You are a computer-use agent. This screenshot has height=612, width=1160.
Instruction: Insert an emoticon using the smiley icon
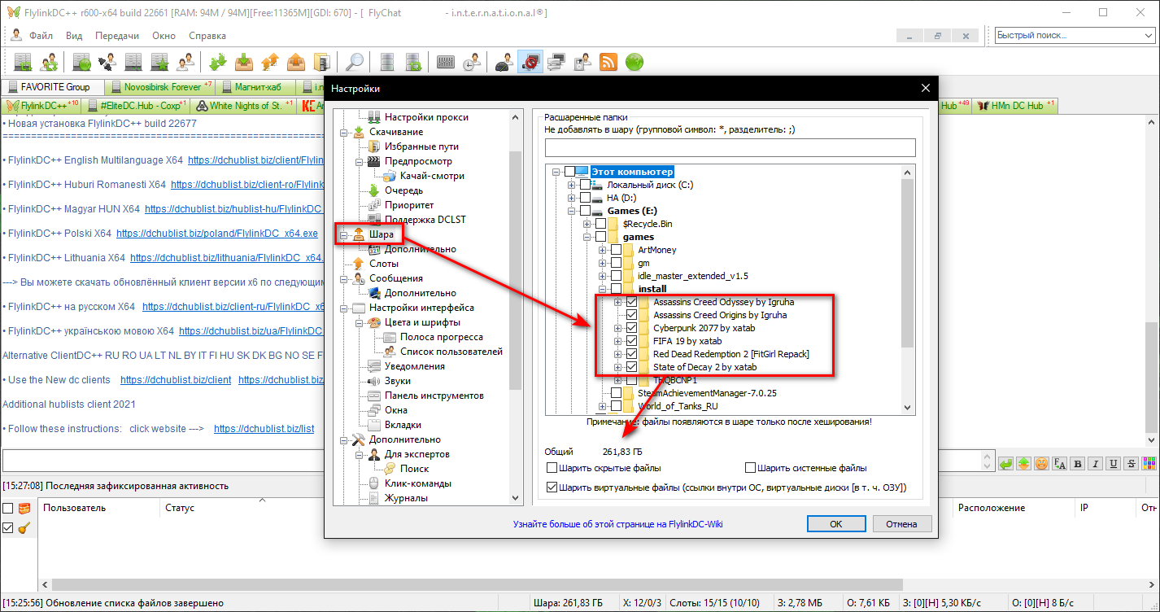point(1041,463)
